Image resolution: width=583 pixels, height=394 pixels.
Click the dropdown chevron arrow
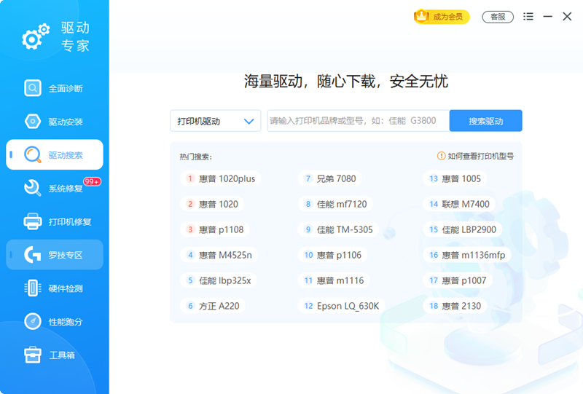[x=249, y=121]
